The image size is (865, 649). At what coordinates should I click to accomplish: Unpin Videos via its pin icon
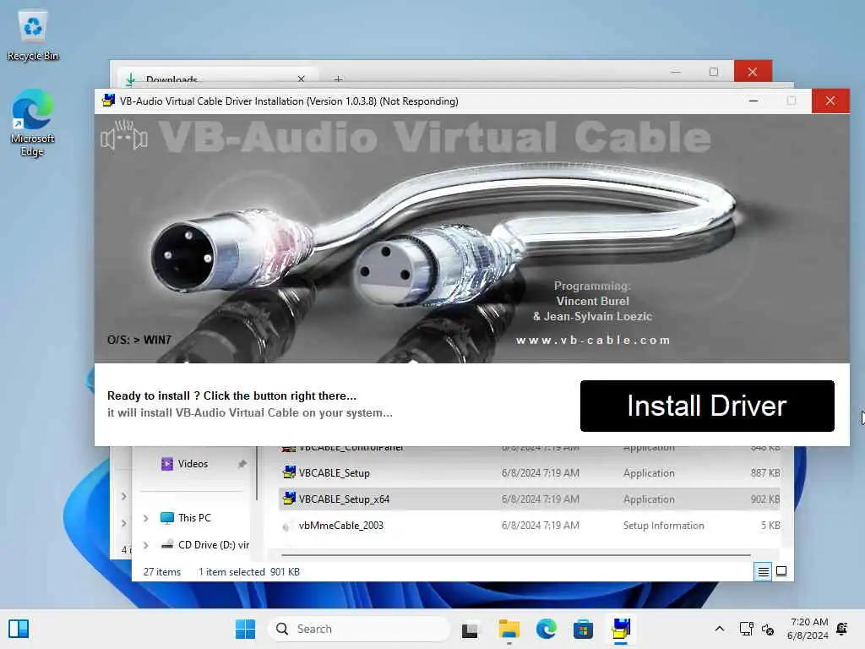[x=242, y=464]
